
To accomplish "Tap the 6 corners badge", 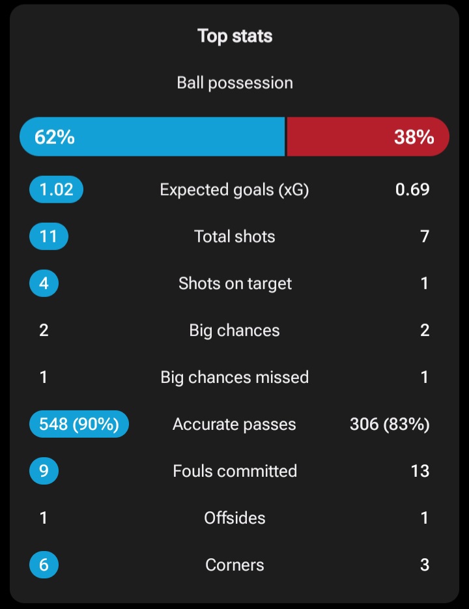I will pyautogui.click(x=44, y=565).
